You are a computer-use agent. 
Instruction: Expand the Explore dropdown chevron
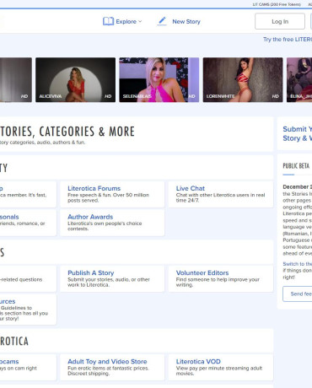pyautogui.click(x=140, y=21)
